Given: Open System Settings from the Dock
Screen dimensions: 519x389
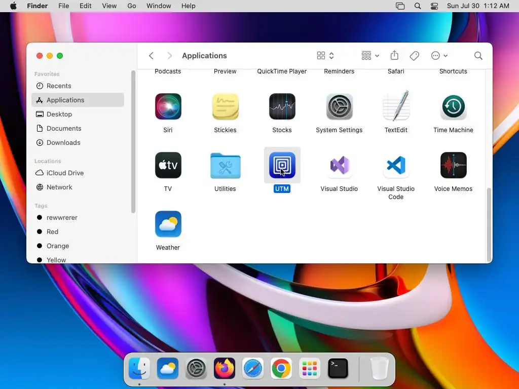Looking at the screenshot, I should point(196,368).
